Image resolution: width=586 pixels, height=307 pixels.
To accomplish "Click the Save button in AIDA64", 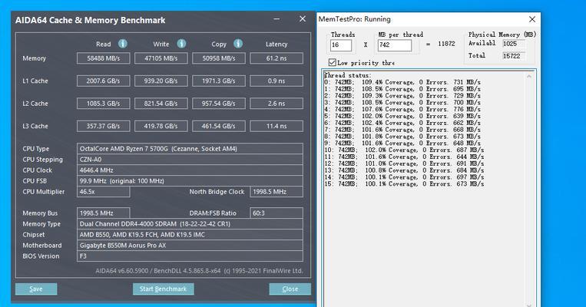I will [36, 289].
